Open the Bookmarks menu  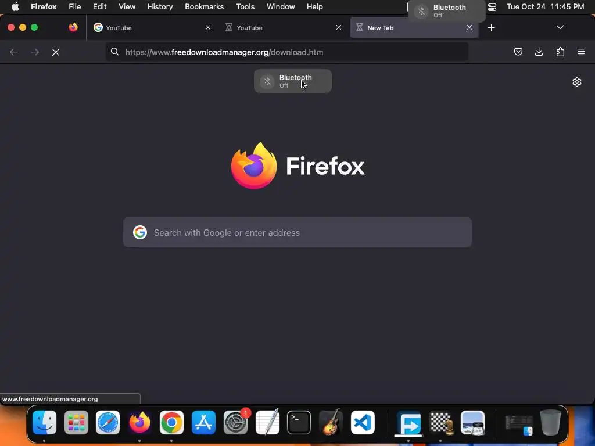(204, 7)
